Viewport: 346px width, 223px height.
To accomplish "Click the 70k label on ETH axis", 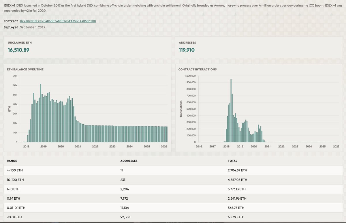I will pyautogui.click(x=15, y=76).
